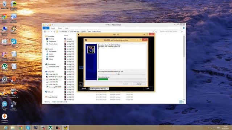Sort by the Name column header
The width and height of the screenshot is (232, 130).
(x=66, y=35)
